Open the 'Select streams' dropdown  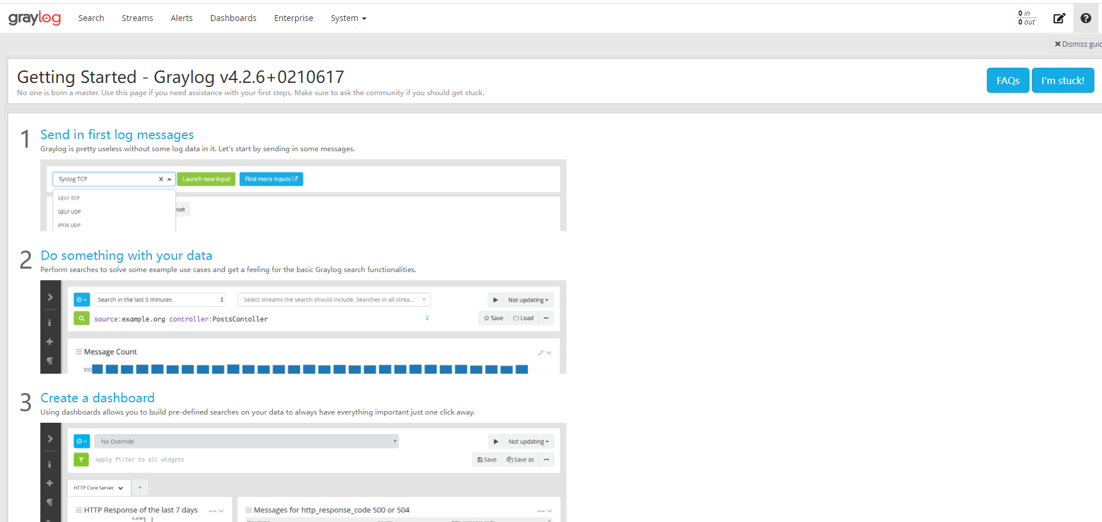pyautogui.click(x=334, y=300)
